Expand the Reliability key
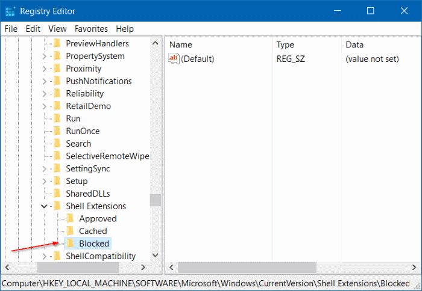The width and height of the screenshot is (422, 291). (45, 94)
